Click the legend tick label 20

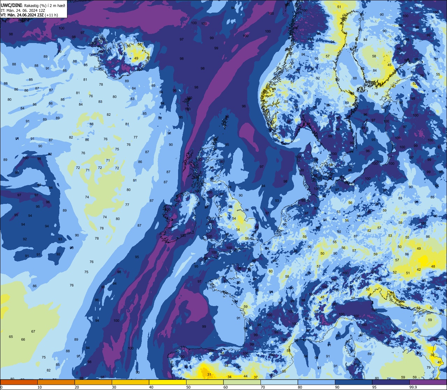77,387
